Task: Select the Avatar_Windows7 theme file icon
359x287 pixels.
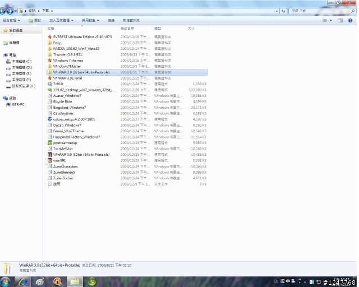Action: click(x=50, y=96)
